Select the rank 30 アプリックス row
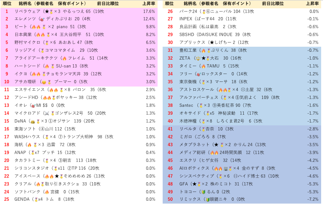The image size is (323, 204). coord(242,43)
